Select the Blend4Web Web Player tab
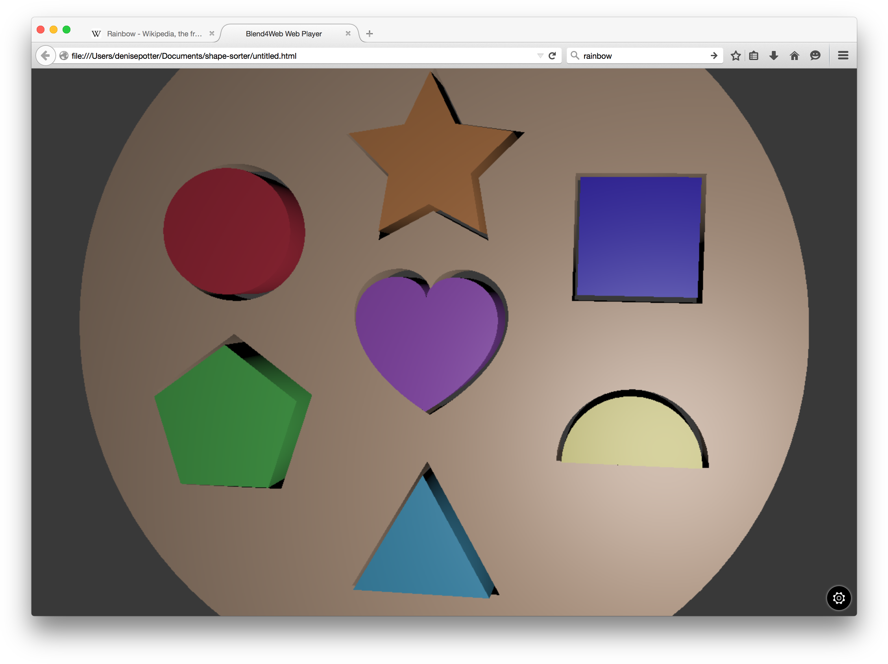This screenshot has height=664, width=888. tap(284, 34)
